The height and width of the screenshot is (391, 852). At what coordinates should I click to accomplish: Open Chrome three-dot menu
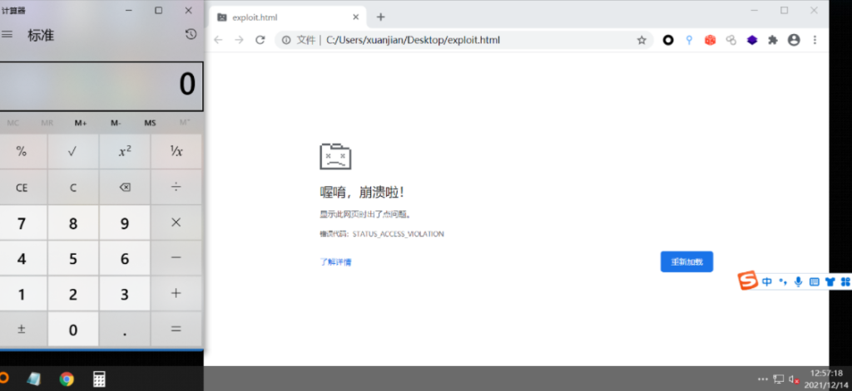(x=815, y=40)
